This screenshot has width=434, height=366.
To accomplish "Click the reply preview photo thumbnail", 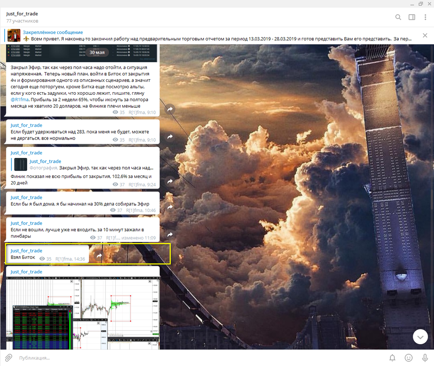I will [x=21, y=165].
